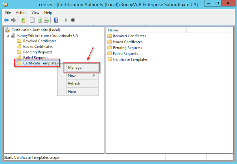Start the service with green play icon
This screenshot has width=237, height=164.
point(66,20)
